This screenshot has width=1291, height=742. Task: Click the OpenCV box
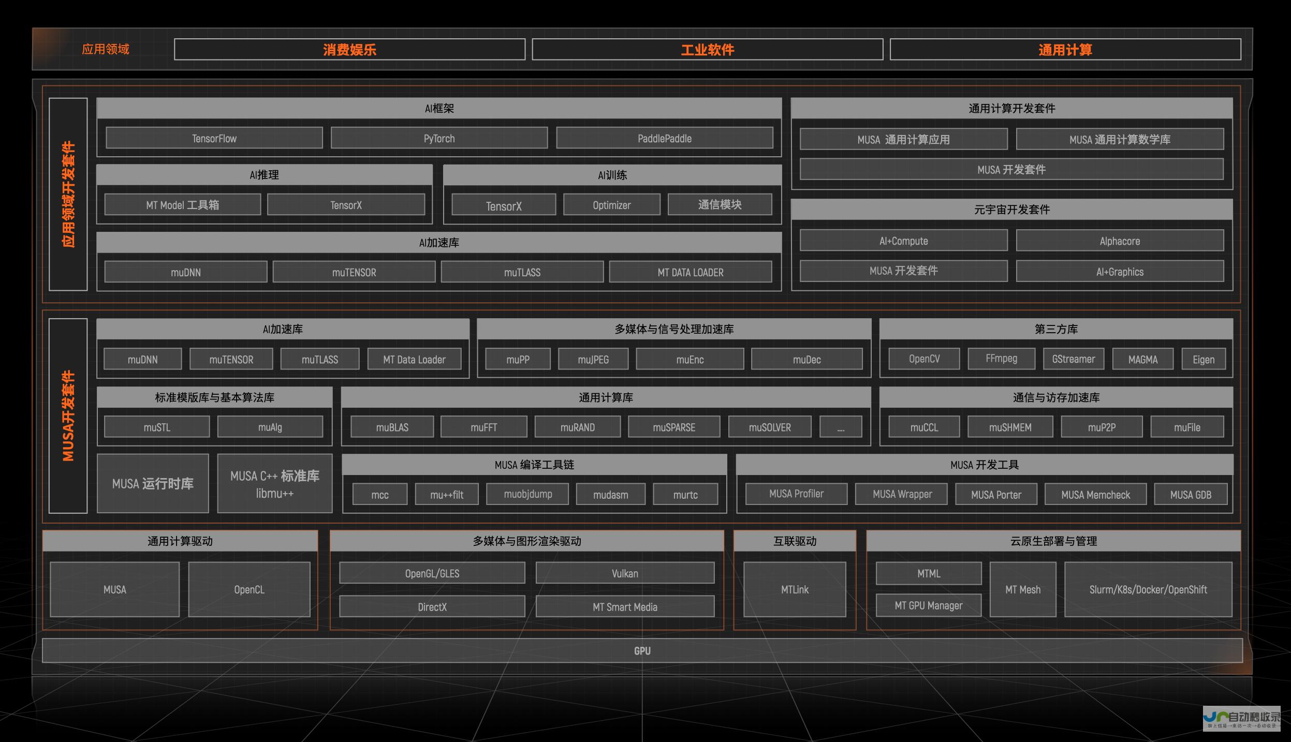925,359
